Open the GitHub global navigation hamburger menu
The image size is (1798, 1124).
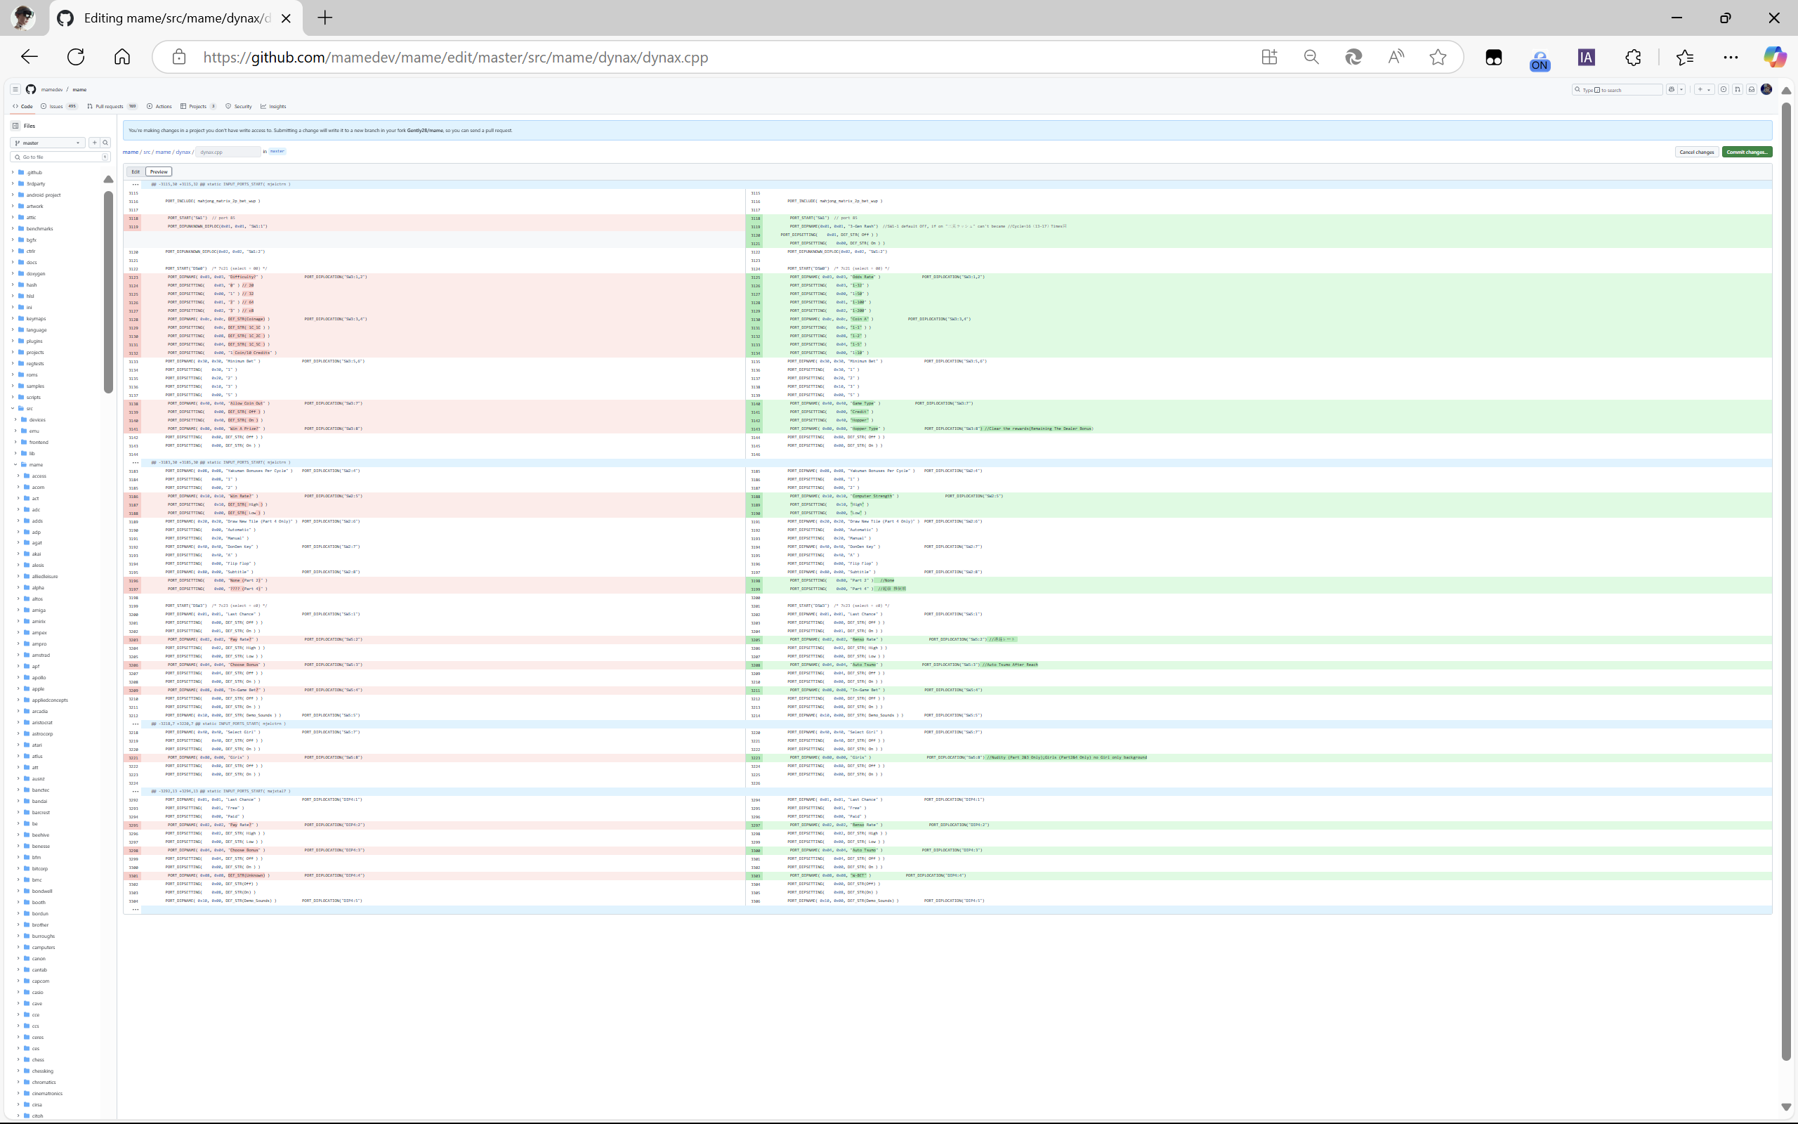tap(15, 89)
